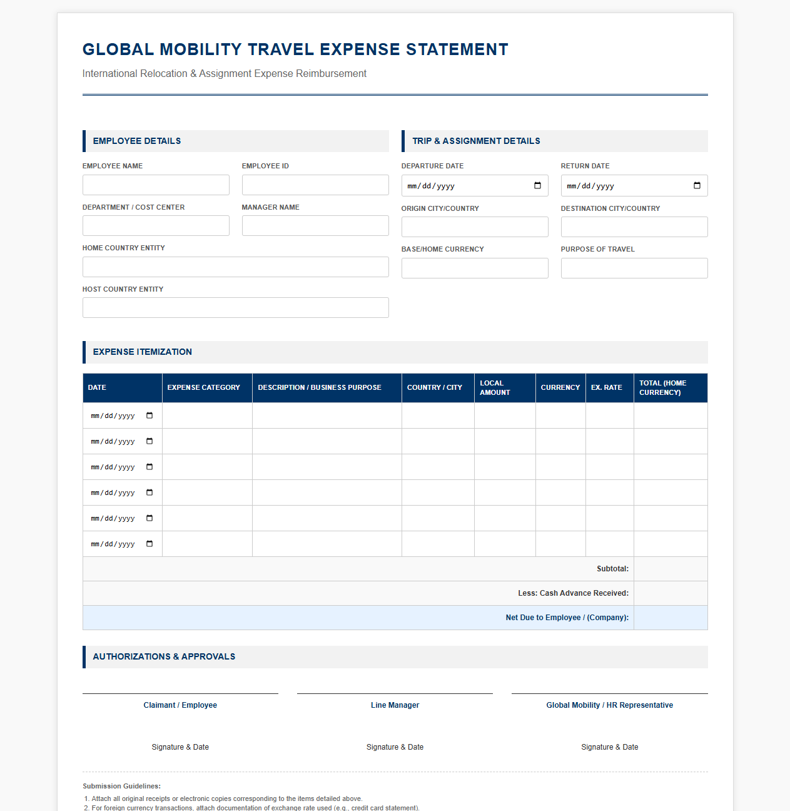Click the 'Submission Guidelines:' text
790x811 pixels.
pyautogui.click(x=122, y=786)
